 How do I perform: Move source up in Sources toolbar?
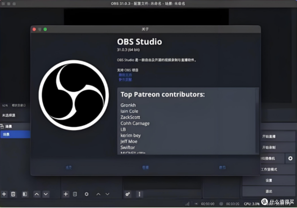(x=98, y=194)
